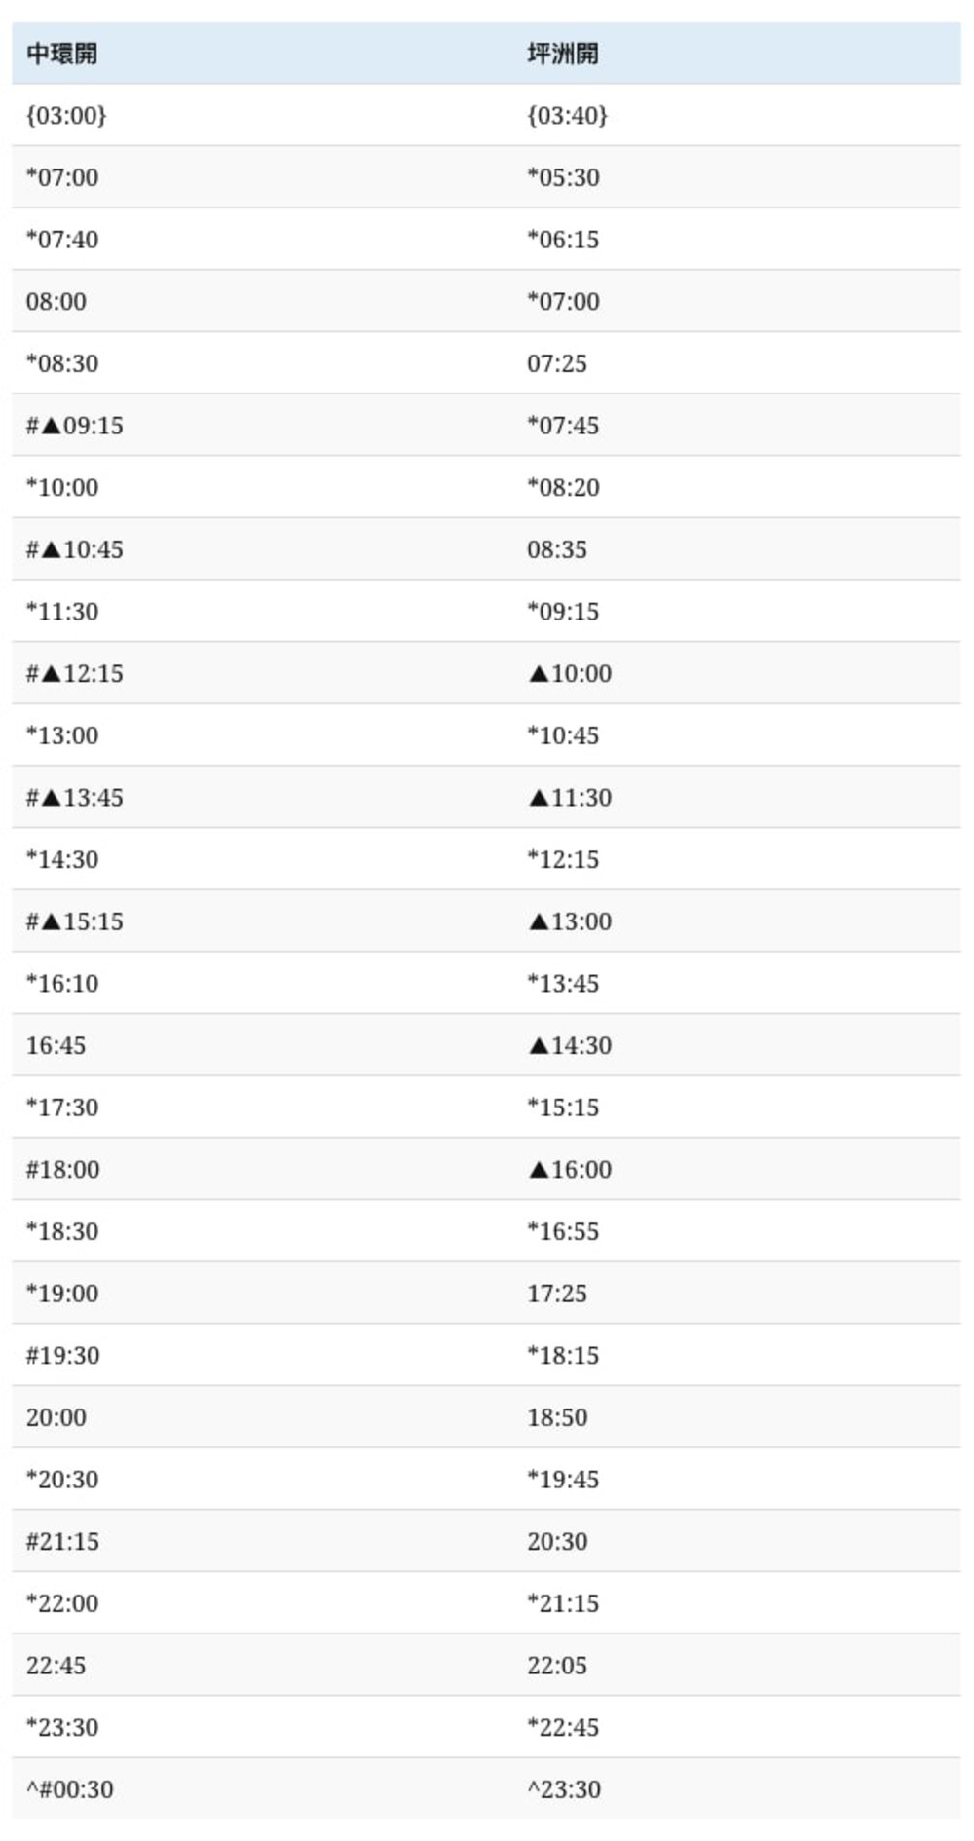Viewport: 974px width, 1841px height.
Task: Click the #18:00 departure from 中環
Action: 62,1169
